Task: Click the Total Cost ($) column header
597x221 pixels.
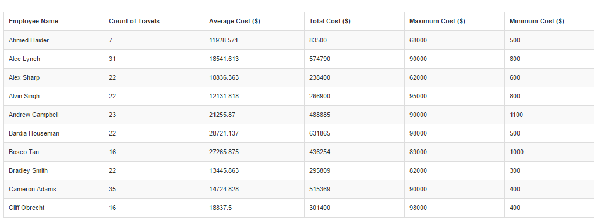Action: point(355,22)
